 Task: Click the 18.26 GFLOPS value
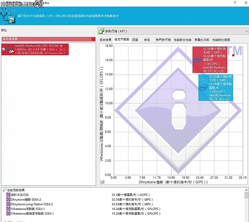click(136, 209)
